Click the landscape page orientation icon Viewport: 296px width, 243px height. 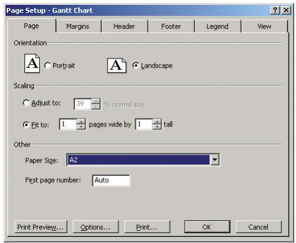pyautogui.click(x=117, y=65)
